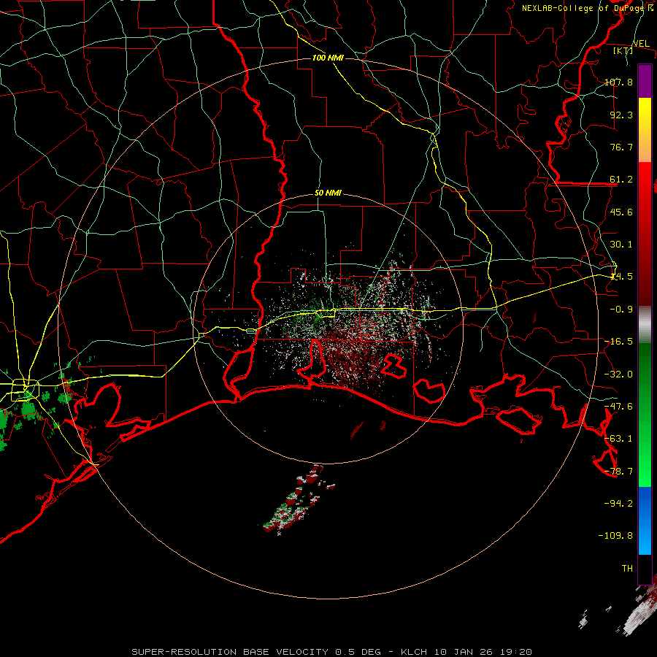Pick the blue segment of velocity color bar
Image resolution: width=657 pixels, height=657 pixels.
click(x=645, y=520)
